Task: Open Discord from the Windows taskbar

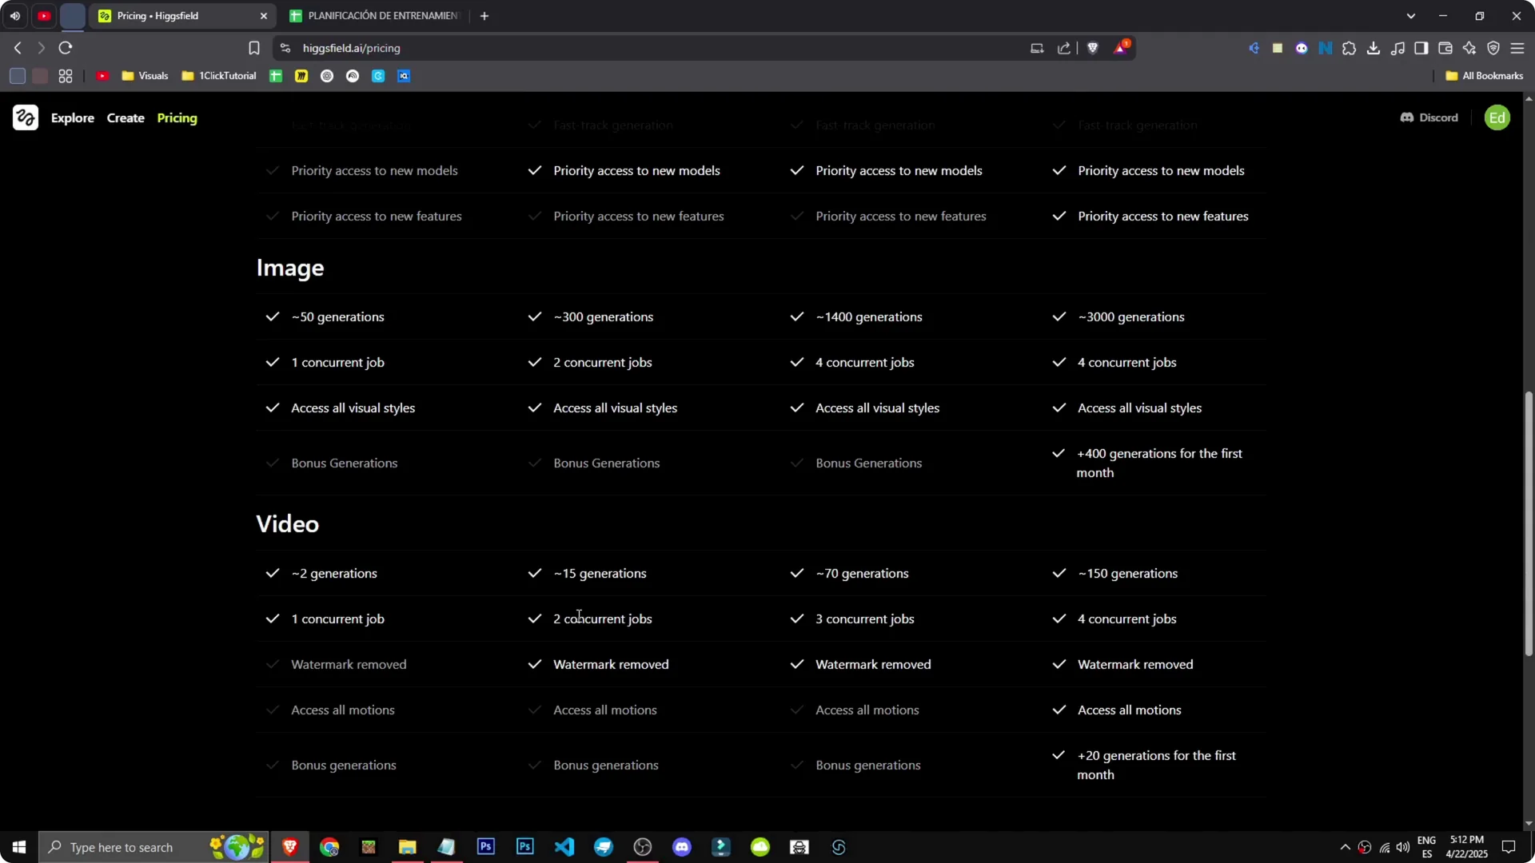Action: 682,846
